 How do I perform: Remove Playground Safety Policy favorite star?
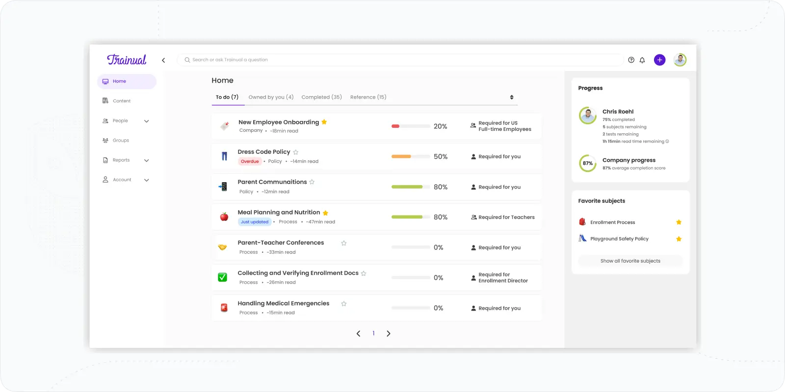click(679, 239)
